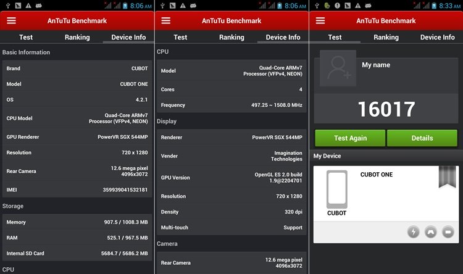Open the hamburger menu on the CPU details screen
The image size is (463, 274).
(x=166, y=20)
